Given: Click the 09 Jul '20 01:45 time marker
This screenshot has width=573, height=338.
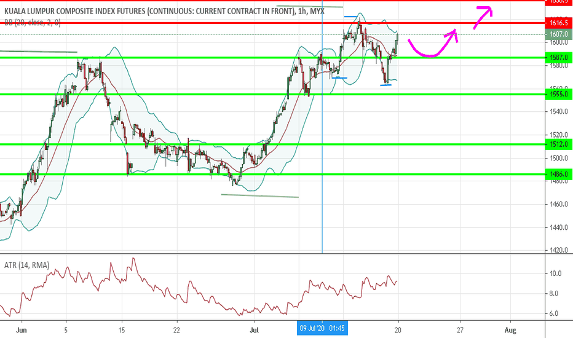Looking at the screenshot, I should [x=322, y=328].
